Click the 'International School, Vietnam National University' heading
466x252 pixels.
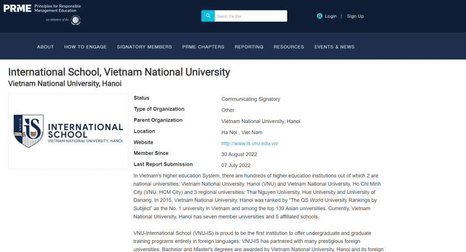(119, 72)
